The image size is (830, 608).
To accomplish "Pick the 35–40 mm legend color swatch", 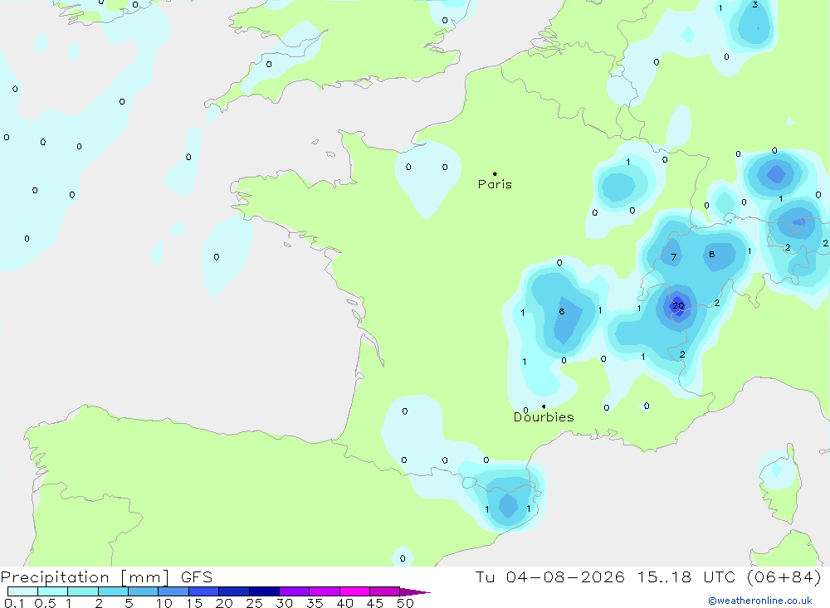I will [325, 591].
